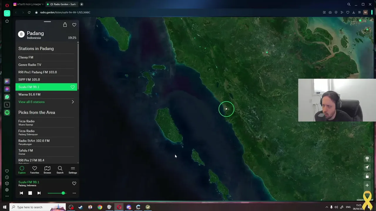
Task: Skip to previous station
Action: tap(21, 193)
